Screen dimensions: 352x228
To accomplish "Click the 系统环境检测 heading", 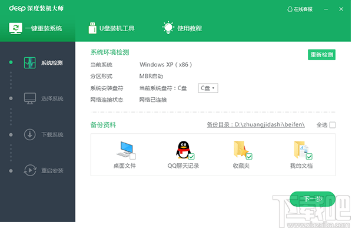I will coord(109,52).
